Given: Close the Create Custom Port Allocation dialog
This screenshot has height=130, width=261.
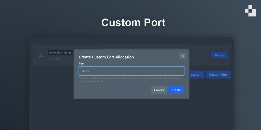Looking at the screenshot, I should (182, 56).
